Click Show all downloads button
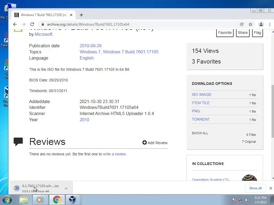The height and width of the screenshot is (205, 274). coord(255,188)
